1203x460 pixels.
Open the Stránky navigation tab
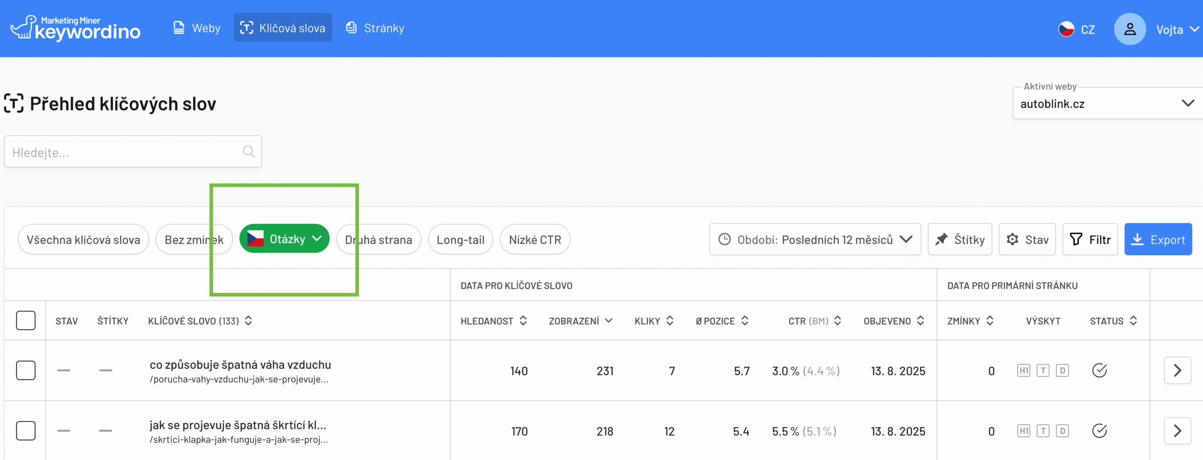(375, 28)
